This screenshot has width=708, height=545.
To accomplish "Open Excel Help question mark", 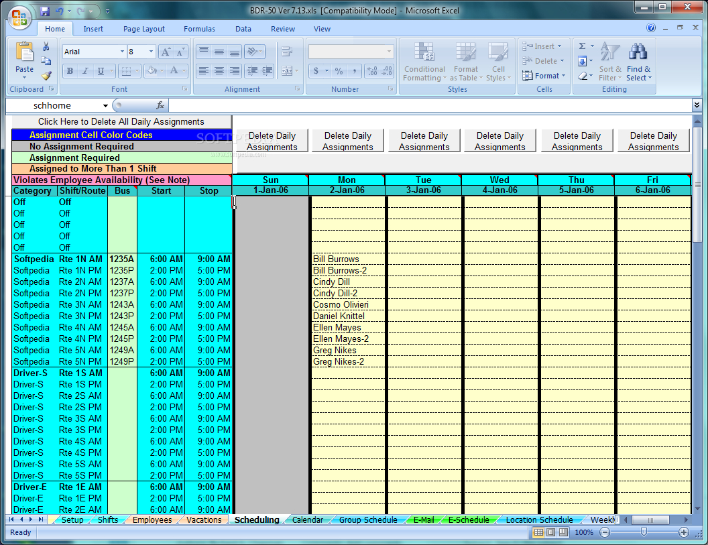I will coord(651,28).
